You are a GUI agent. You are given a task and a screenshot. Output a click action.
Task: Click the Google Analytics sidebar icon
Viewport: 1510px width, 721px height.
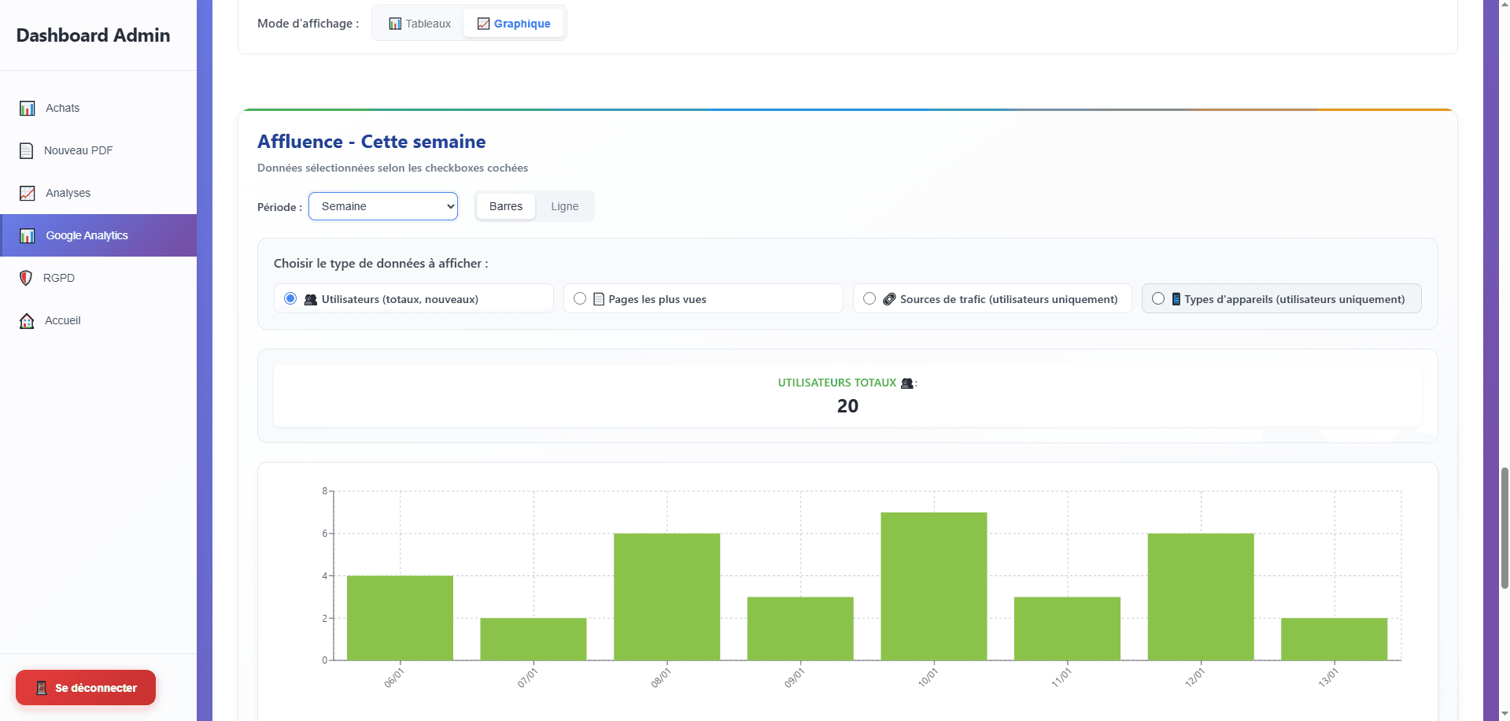(x=28, y=235)
